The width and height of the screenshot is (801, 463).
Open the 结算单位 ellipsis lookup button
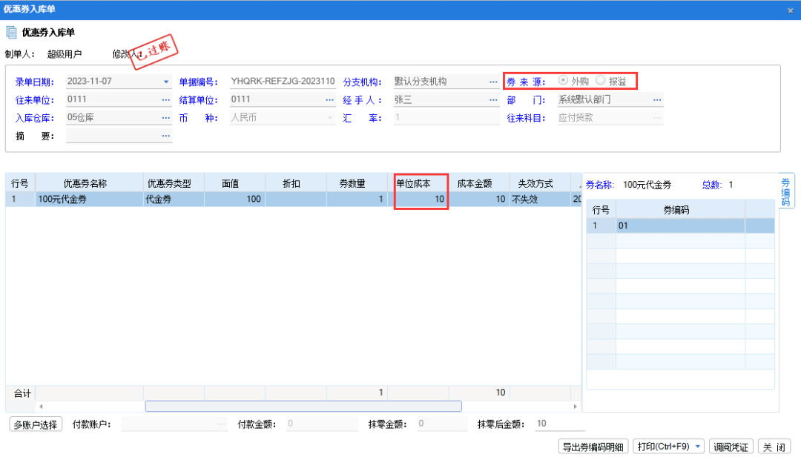(330, 99)
